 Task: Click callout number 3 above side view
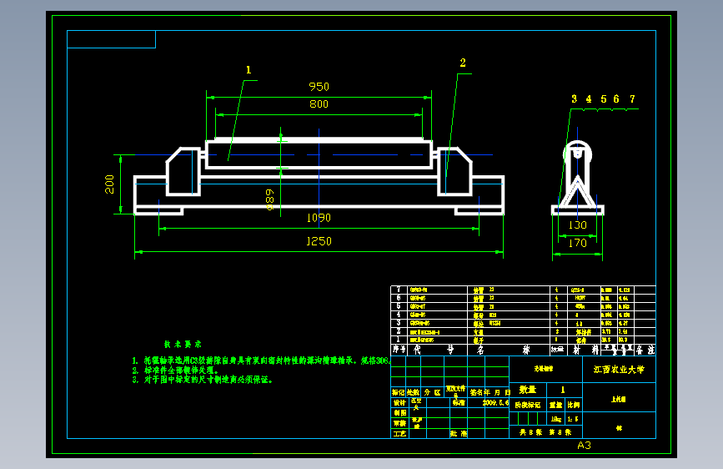(x=574, y=98)
